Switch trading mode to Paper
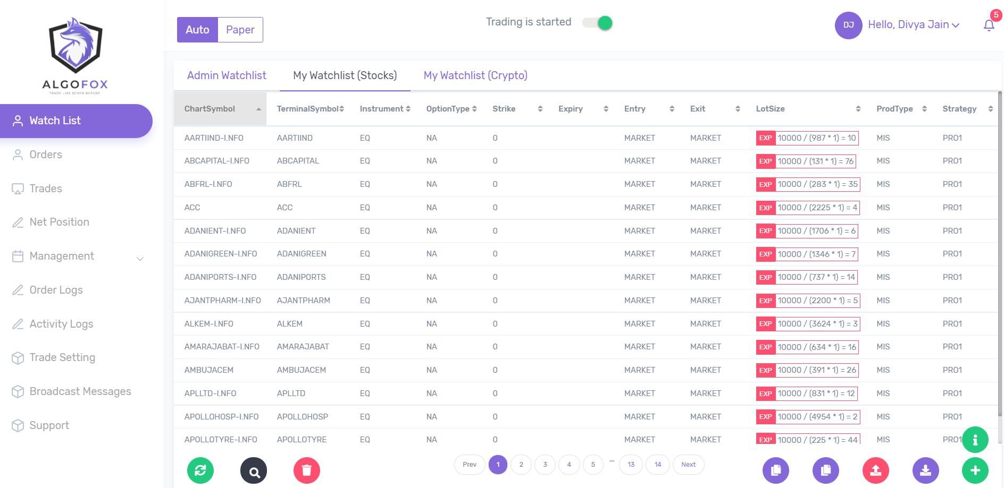This screenshot has height=488, width=1004. coord(240,29)
